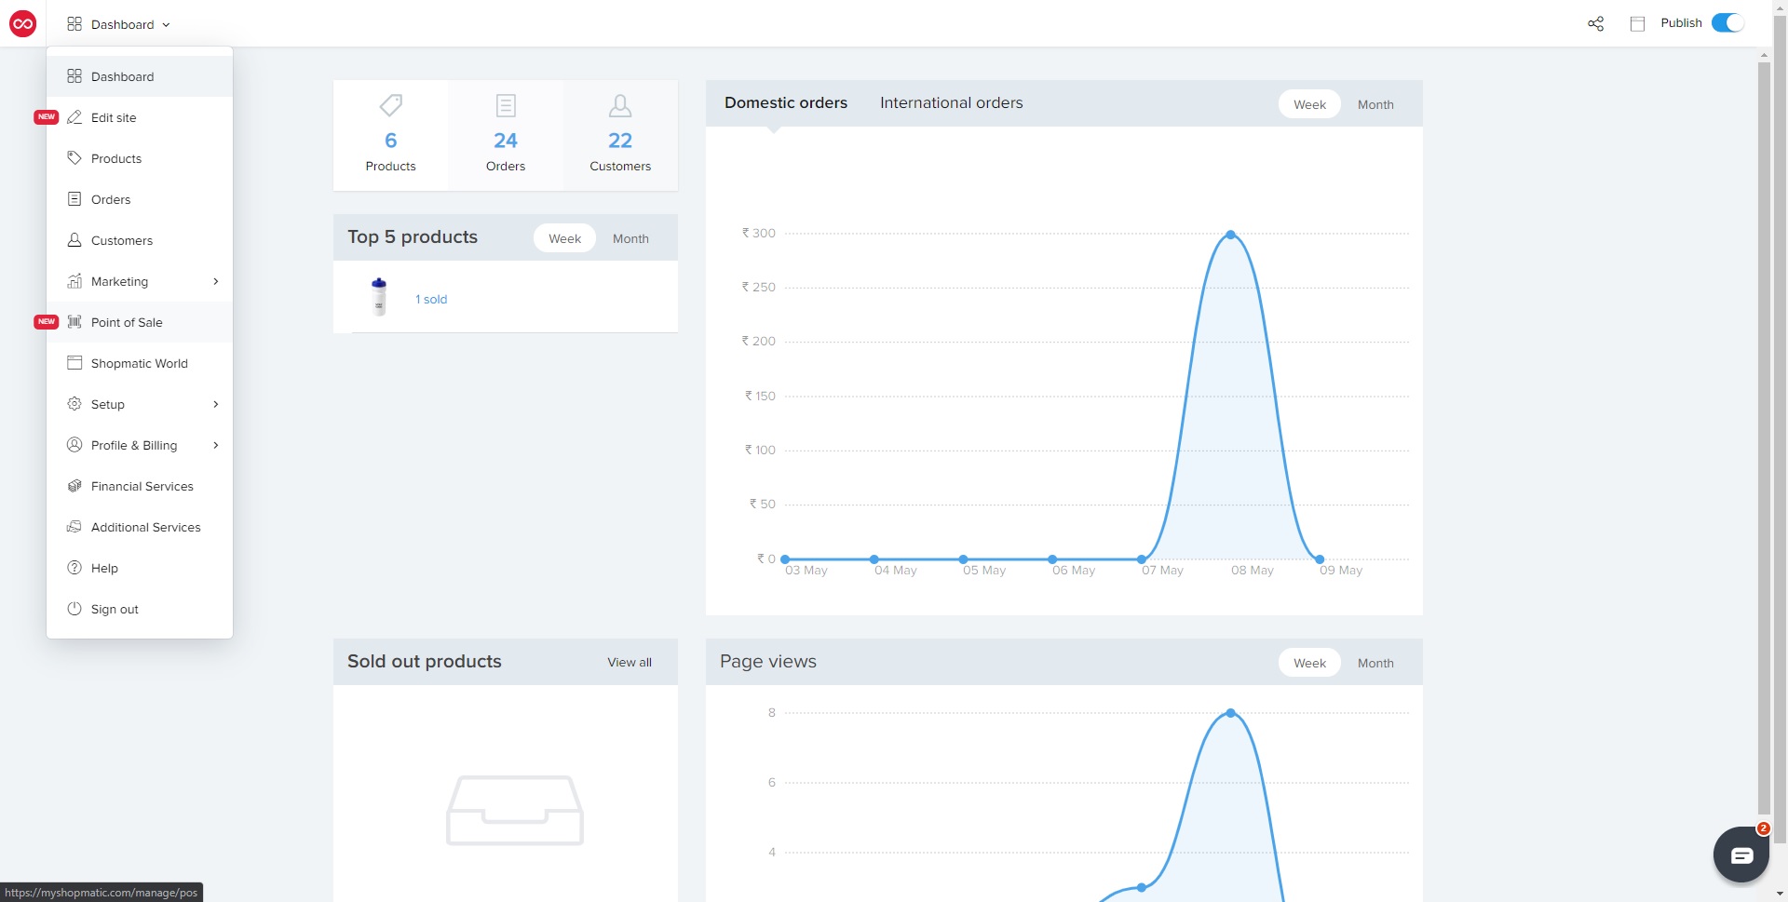Image resolution: width=1788 pixels, height=902 pixels.
Task: Click the Profile & Billing user icon
Action: click(x=74, y=445)
